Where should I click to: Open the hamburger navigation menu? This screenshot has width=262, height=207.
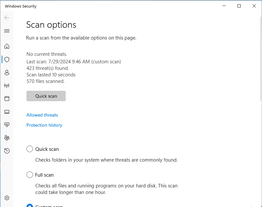point(7,31)
